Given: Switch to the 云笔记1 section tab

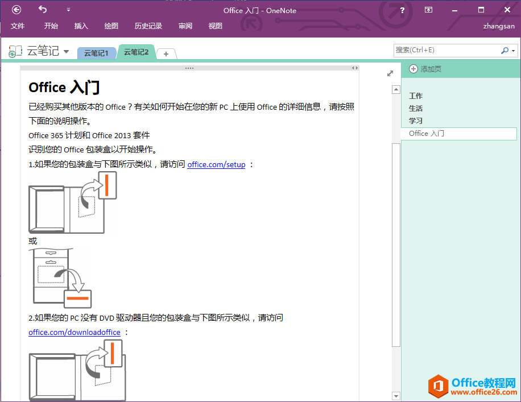Looking at the screenshot, I should pyautogui.click(x=96, y=53).
